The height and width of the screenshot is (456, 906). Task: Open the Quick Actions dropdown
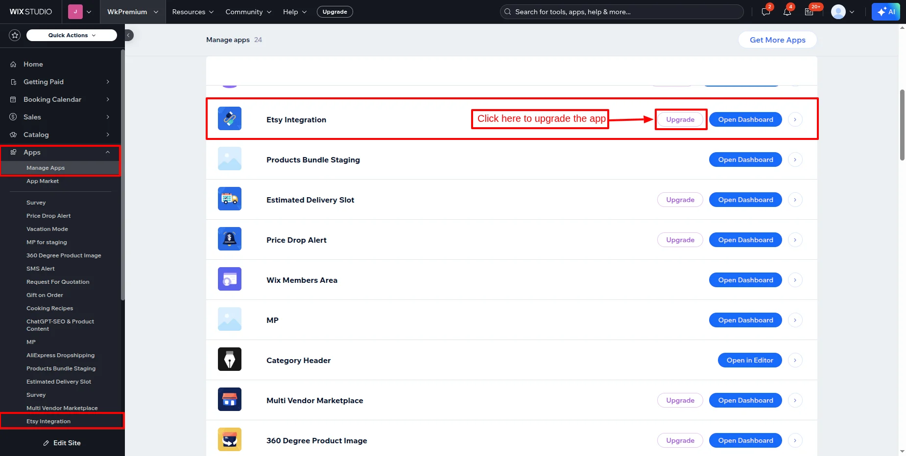[x=72, y=35]
